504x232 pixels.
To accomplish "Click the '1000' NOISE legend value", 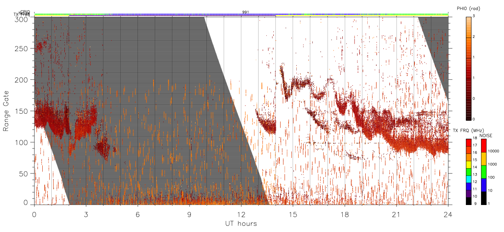I will click(493, 164).
